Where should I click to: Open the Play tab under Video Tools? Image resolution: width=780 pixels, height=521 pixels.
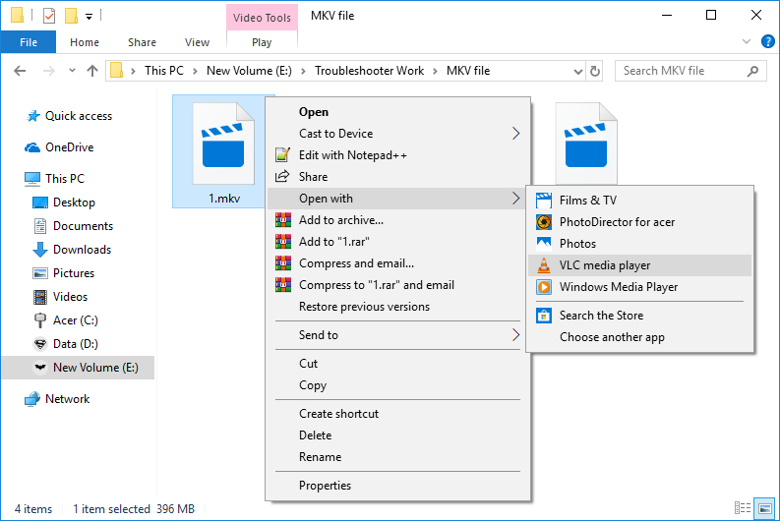(x=262, y=42)
